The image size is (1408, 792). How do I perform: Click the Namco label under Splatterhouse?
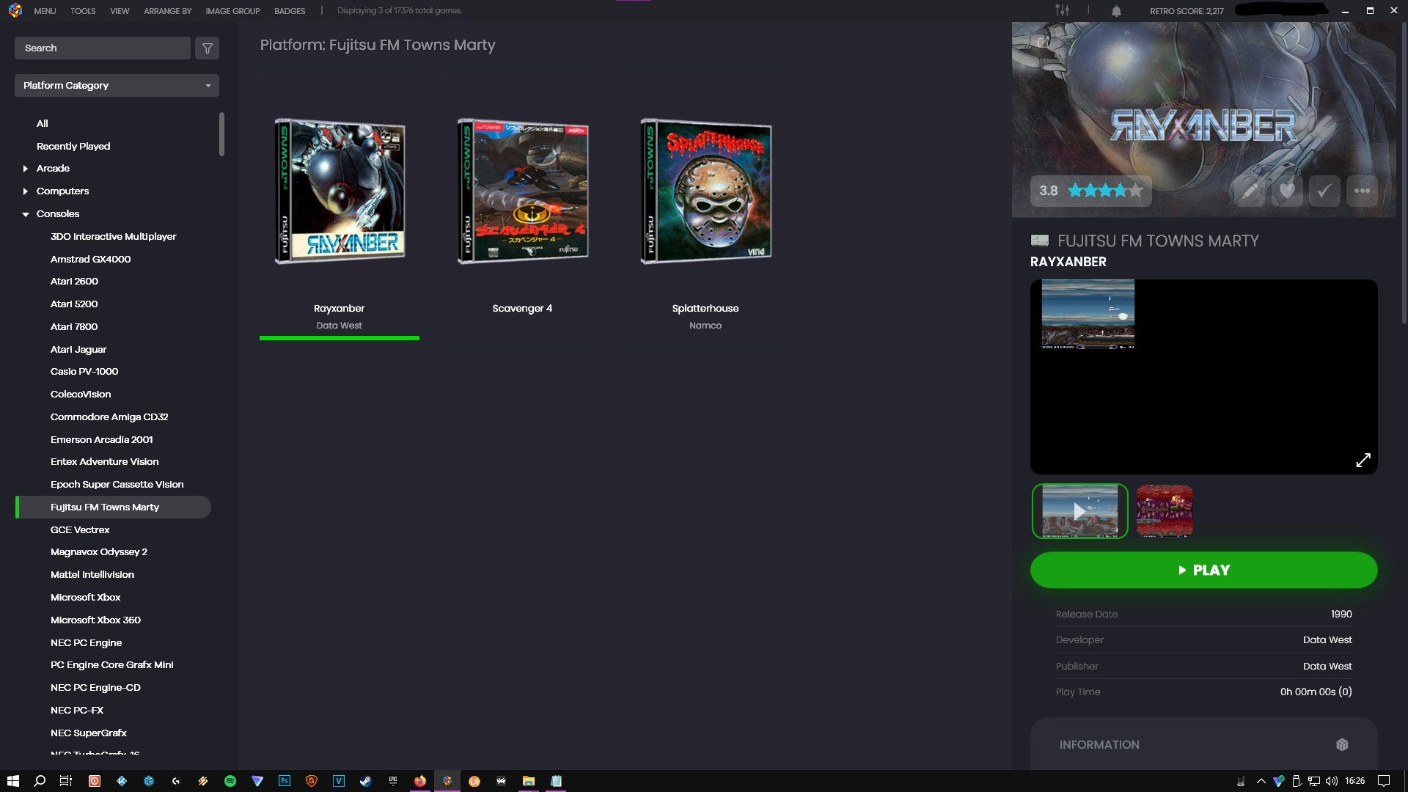point(705,326)
